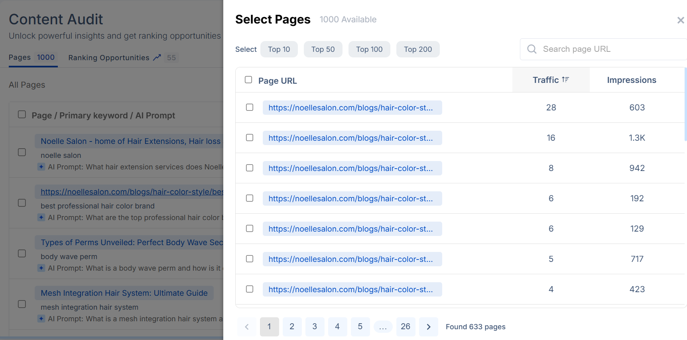Focus the Search page URL field
The height and width of the screenshot is (340, 687).
603,49
